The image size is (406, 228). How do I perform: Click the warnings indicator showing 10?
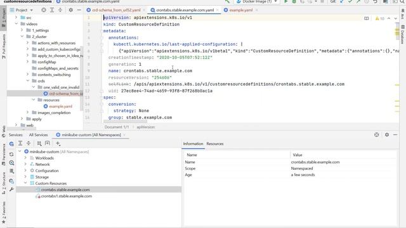[x=380, y=18]
